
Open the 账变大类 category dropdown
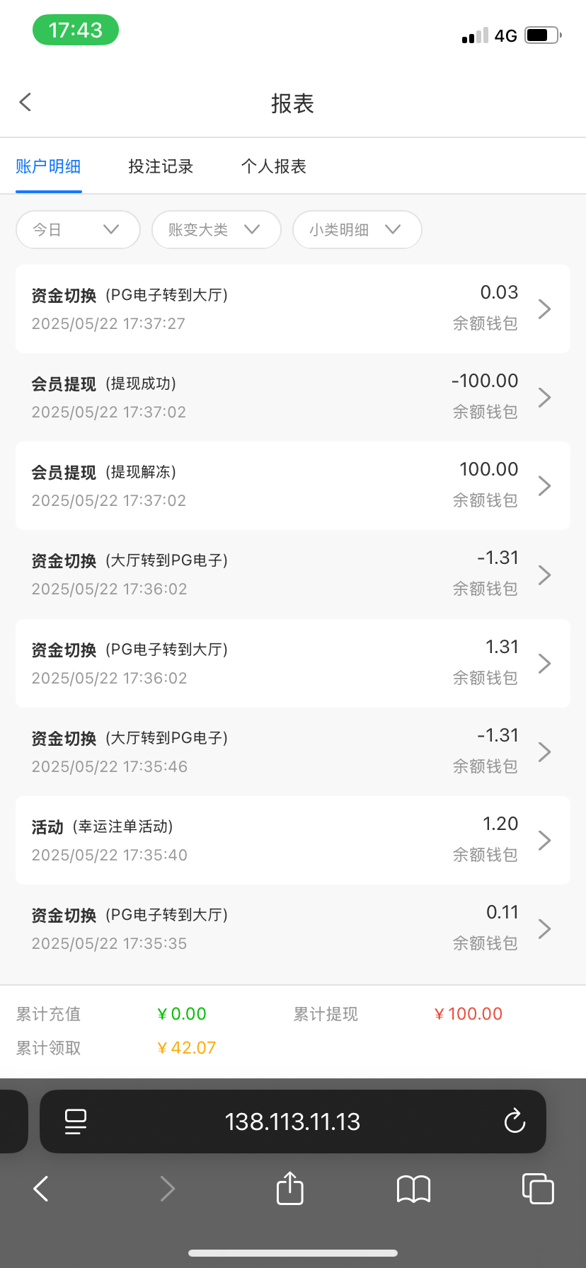[216, 229]
